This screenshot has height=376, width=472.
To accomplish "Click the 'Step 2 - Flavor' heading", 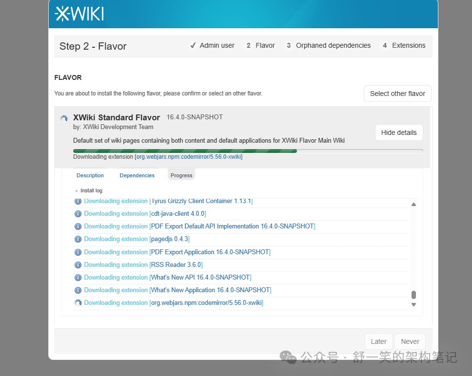I will 93,46.
